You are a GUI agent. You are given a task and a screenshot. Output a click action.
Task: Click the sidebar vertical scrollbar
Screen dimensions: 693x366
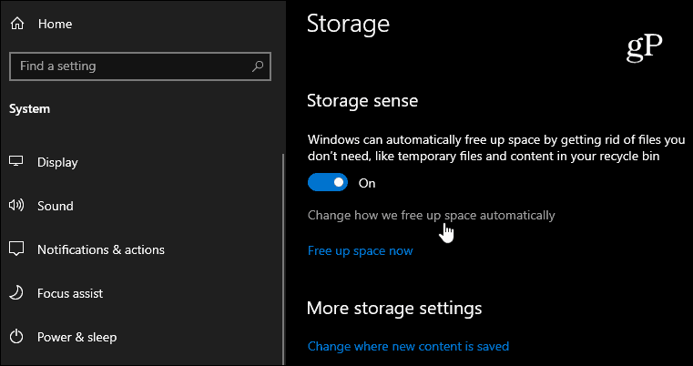pyautogui.click(x=283, y=259)
